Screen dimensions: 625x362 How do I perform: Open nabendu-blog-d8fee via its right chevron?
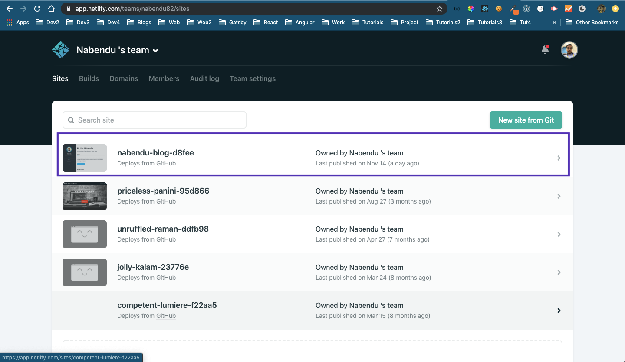point(559,158)
